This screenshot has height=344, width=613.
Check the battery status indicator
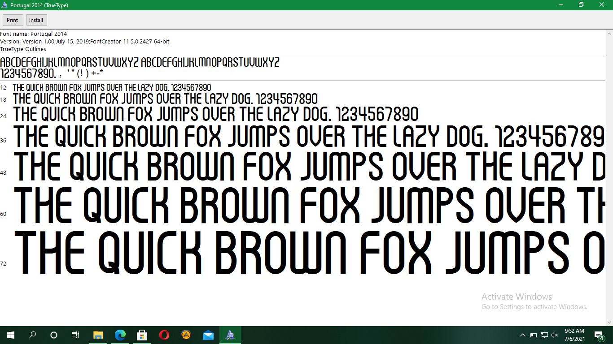pyautogui.click(x=534, y=335)
